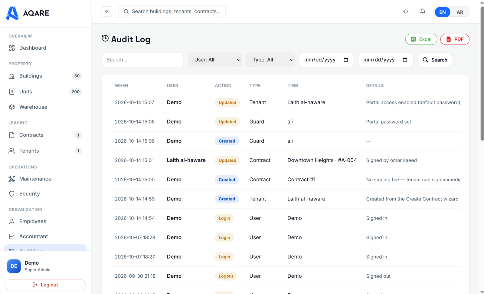The width and height of the screenshot is (484, 294).
Task: Click the Employees person icon
Action: (x=12, y=221)
